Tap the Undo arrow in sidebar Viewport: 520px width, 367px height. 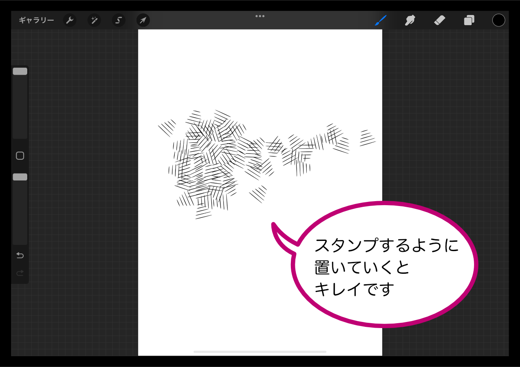point(20,255)
